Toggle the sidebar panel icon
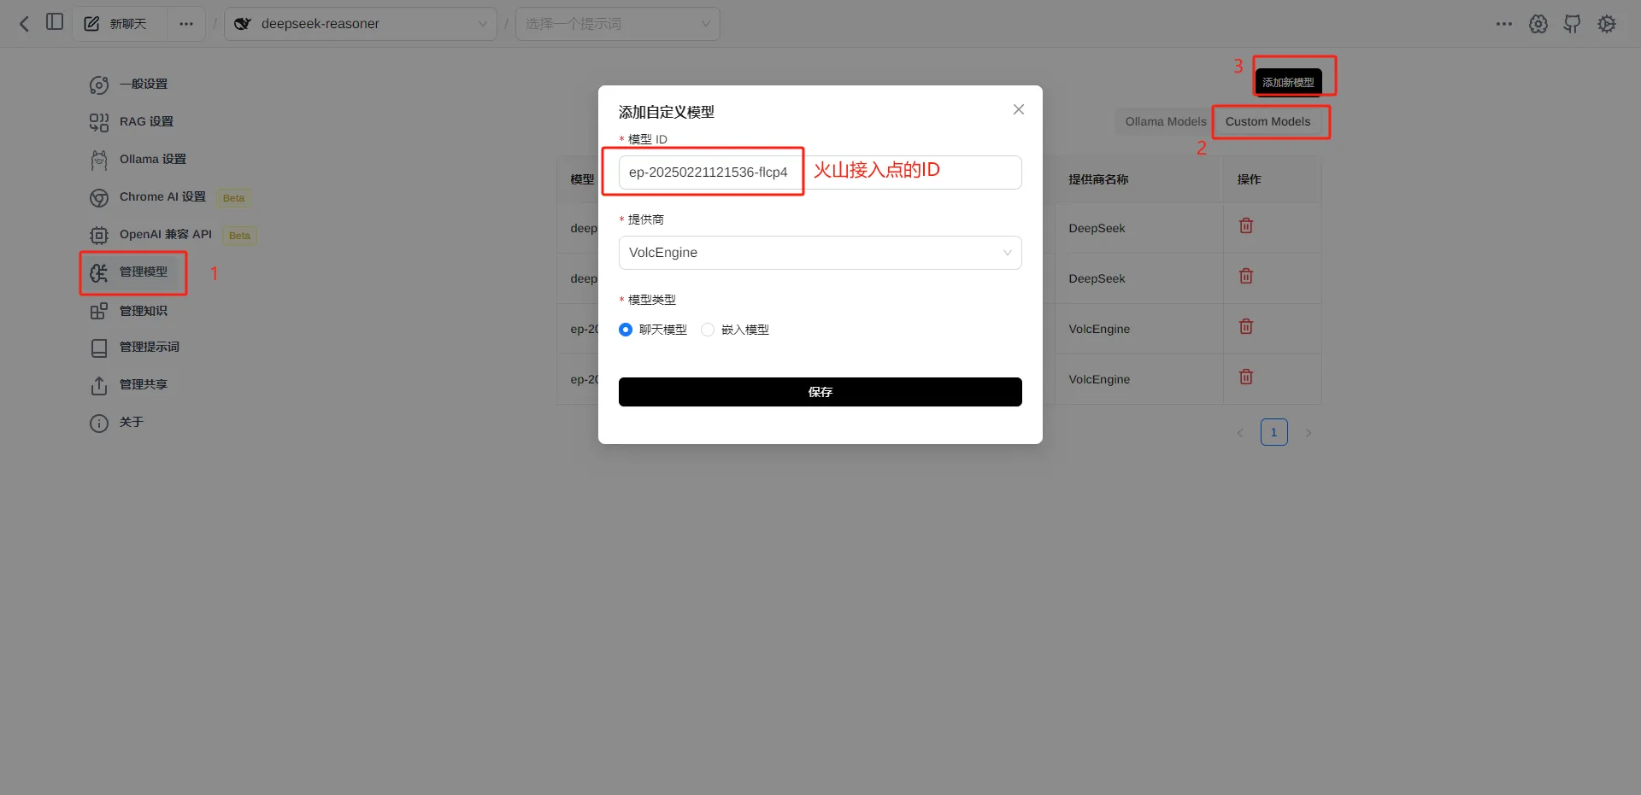 [x=55, y=22]
